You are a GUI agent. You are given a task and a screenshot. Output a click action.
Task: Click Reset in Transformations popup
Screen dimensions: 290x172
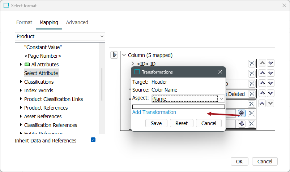[182, 123]
